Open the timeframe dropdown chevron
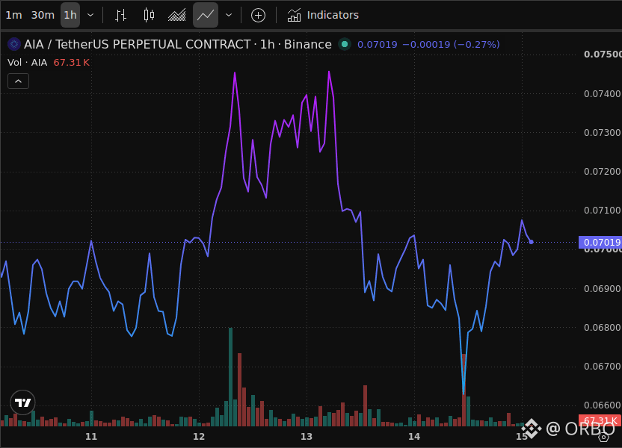 tap(90, 15)
